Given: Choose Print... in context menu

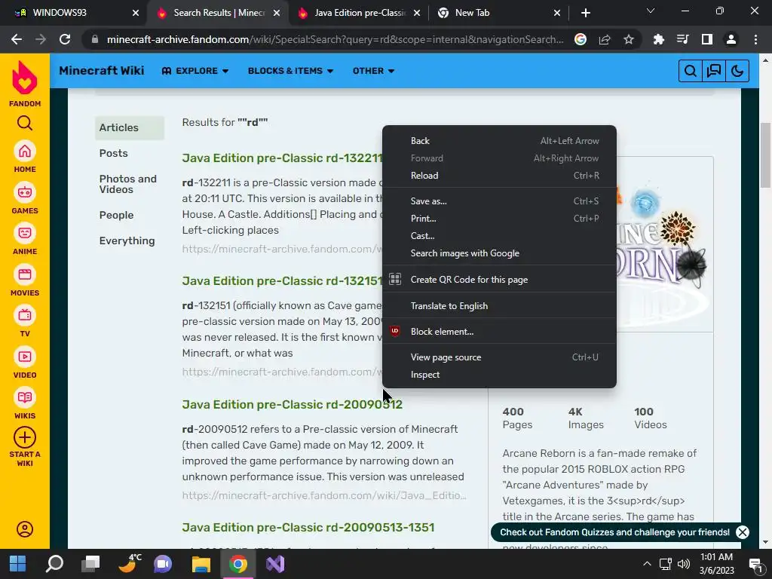Looking at the screenshot, I should (x=499, y=218).
